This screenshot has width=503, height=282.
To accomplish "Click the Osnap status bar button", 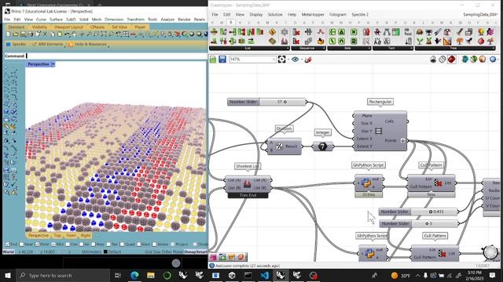I will tap(190, 252).
